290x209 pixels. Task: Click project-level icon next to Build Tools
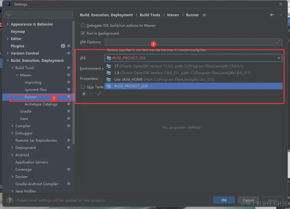coord(69,68)
